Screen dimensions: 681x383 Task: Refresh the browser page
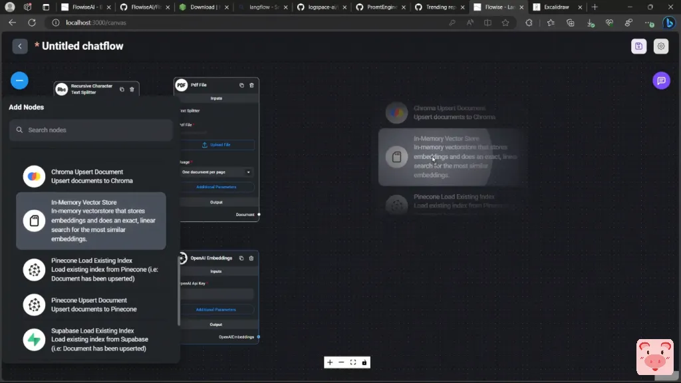coord(32,23)
